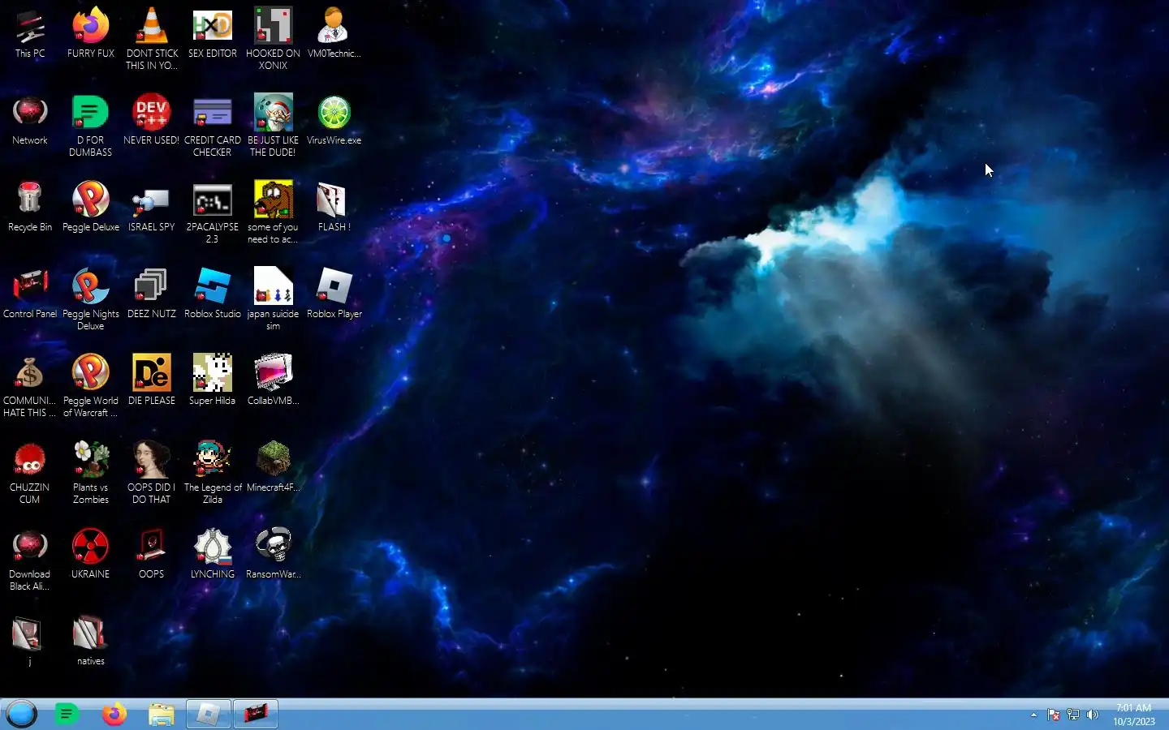Viewport: 1169px width, 730px height.
Task: Select the Roblox Player shortcut
Action: [x=334, y=294]
